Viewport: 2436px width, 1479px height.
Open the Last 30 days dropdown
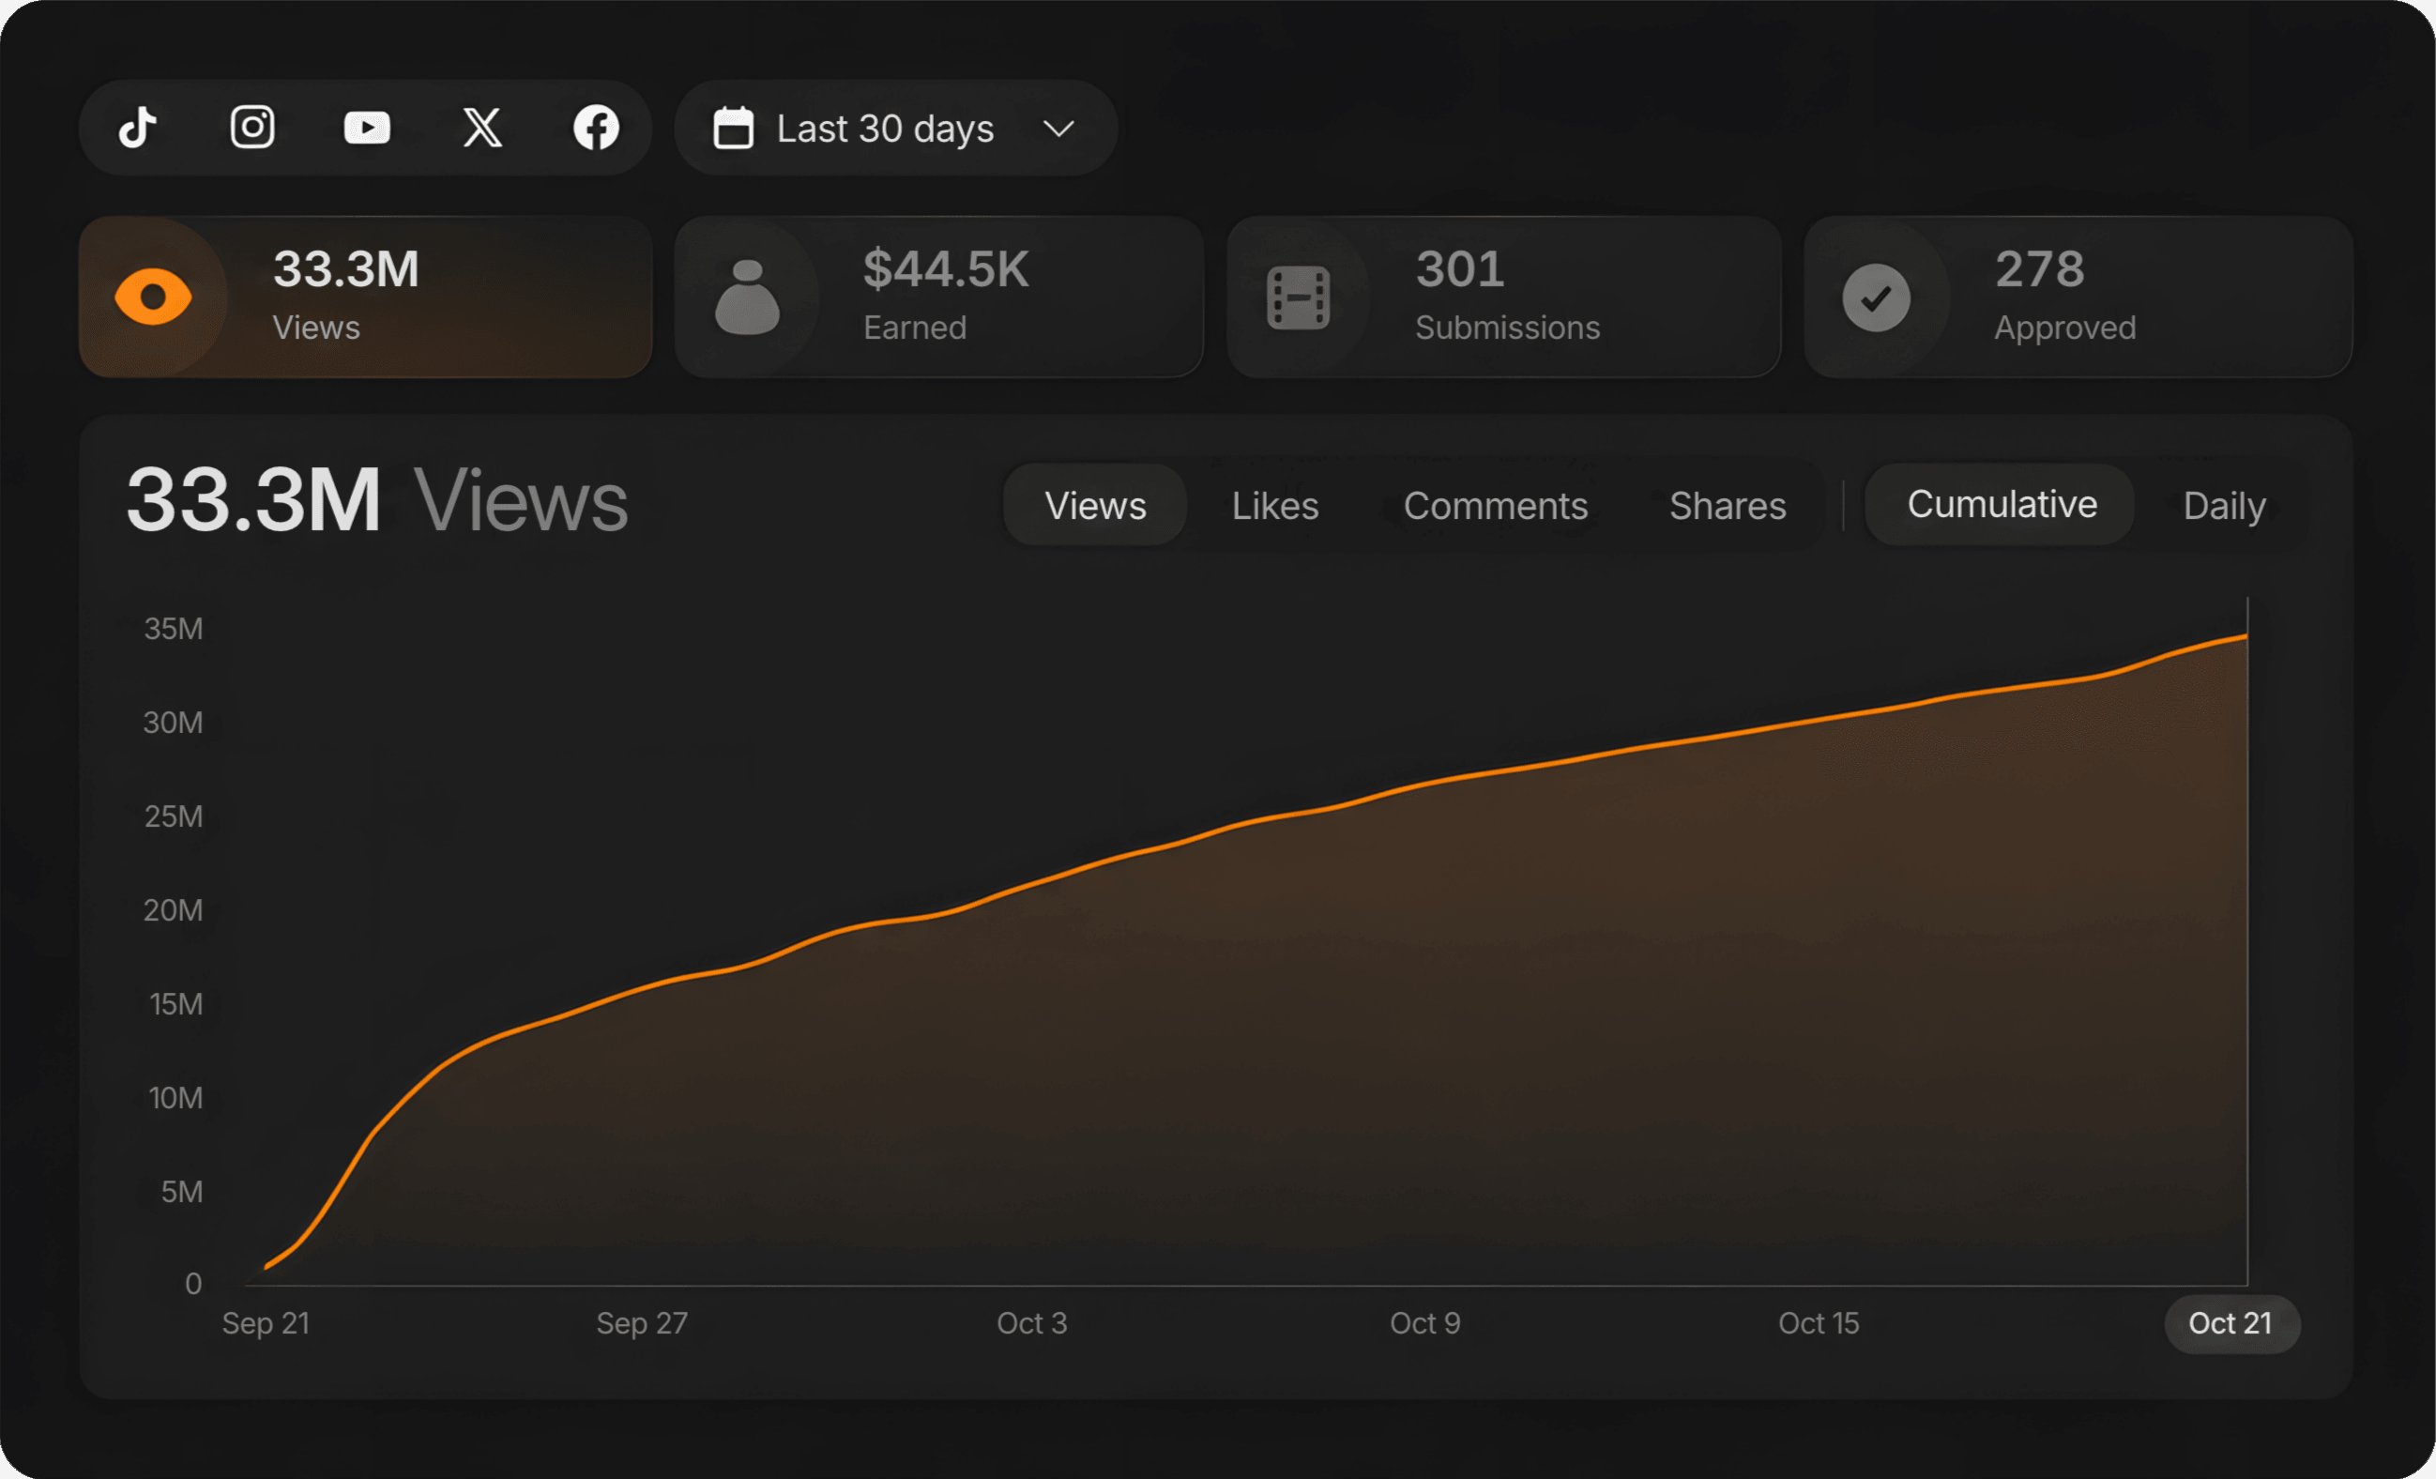pos(896,129)
